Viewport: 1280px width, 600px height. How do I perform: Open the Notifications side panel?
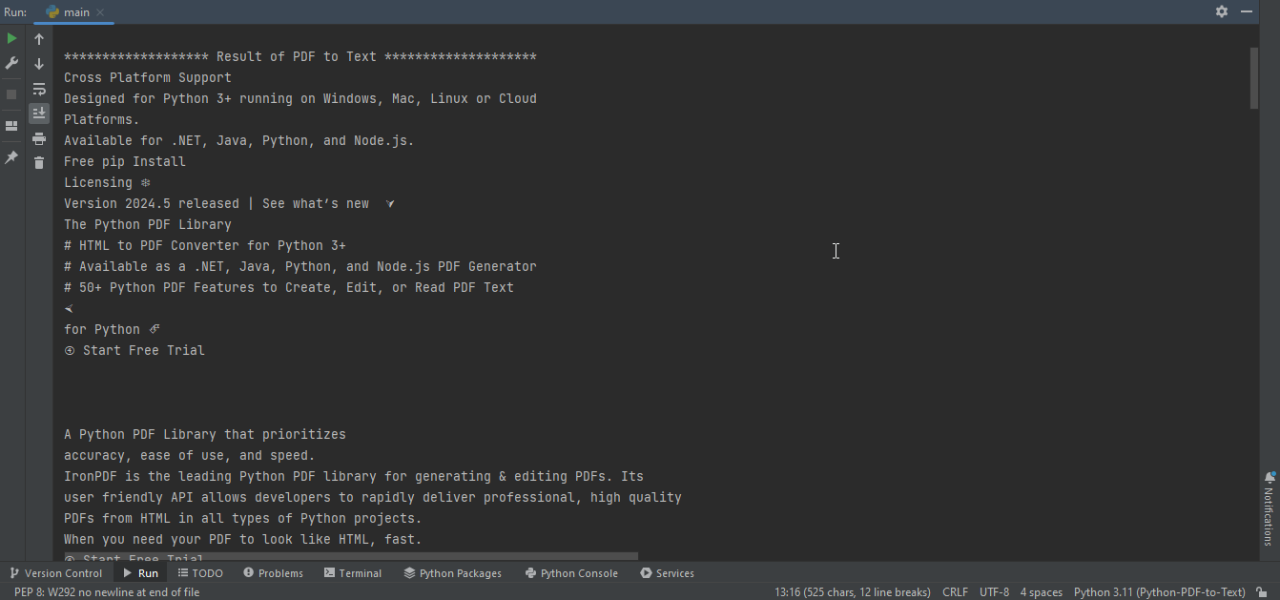click(x=1269, y=507)
